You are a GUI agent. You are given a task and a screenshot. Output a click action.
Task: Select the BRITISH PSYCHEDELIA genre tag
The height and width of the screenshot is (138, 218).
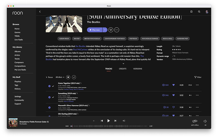(92, 39)
